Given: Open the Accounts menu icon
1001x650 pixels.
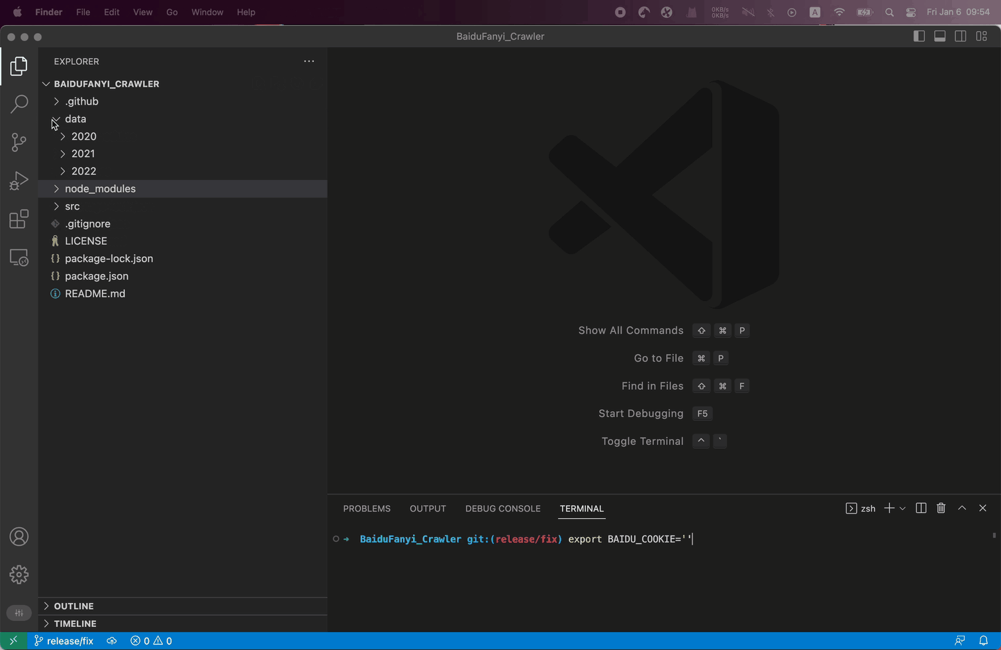Looking at the screenshot, I should click(x=19, y=537).
